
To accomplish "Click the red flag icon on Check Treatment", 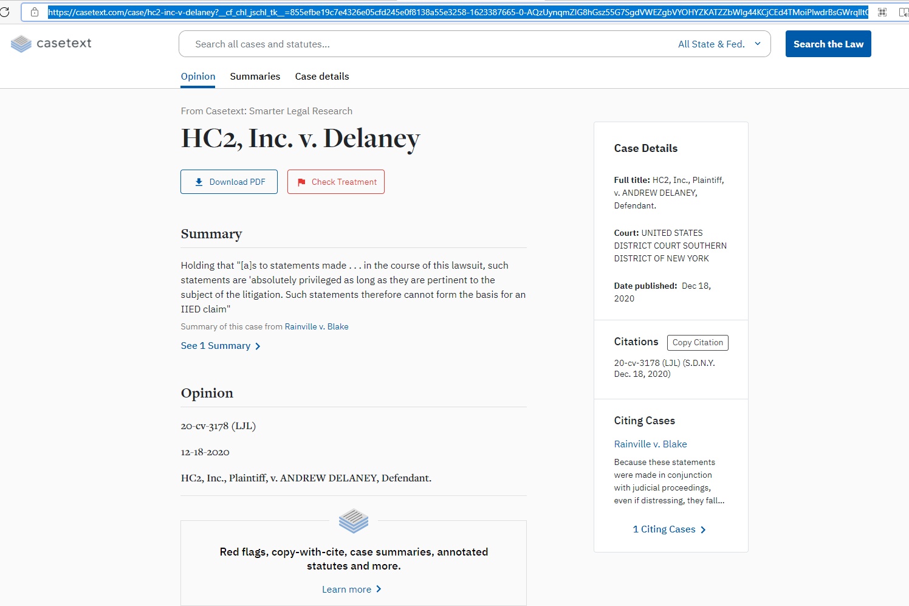I will [x=301, y=182].
